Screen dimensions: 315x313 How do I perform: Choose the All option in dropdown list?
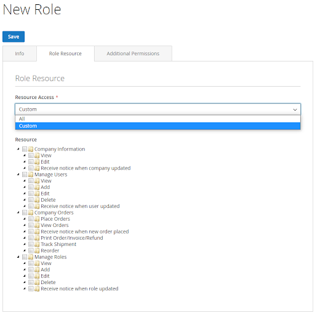point(157,119)
